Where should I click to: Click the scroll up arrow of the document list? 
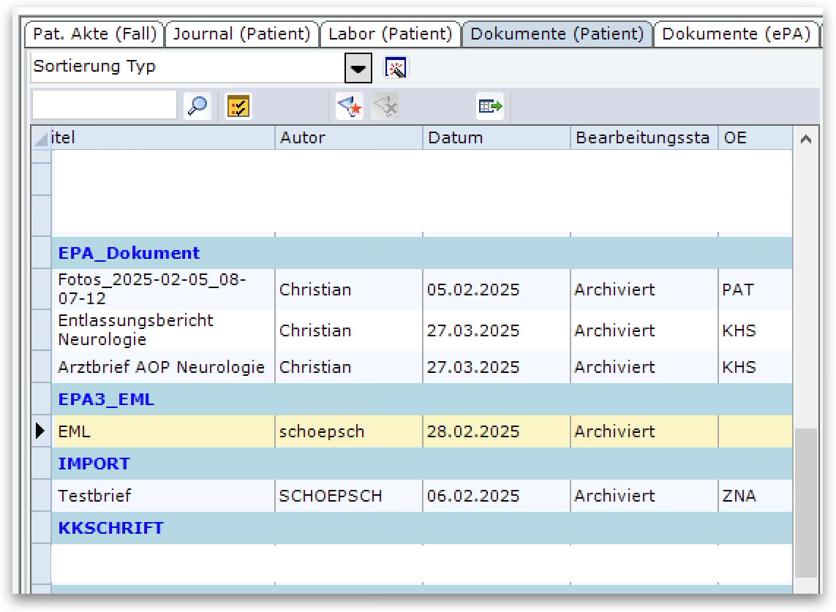coord(805,139)
